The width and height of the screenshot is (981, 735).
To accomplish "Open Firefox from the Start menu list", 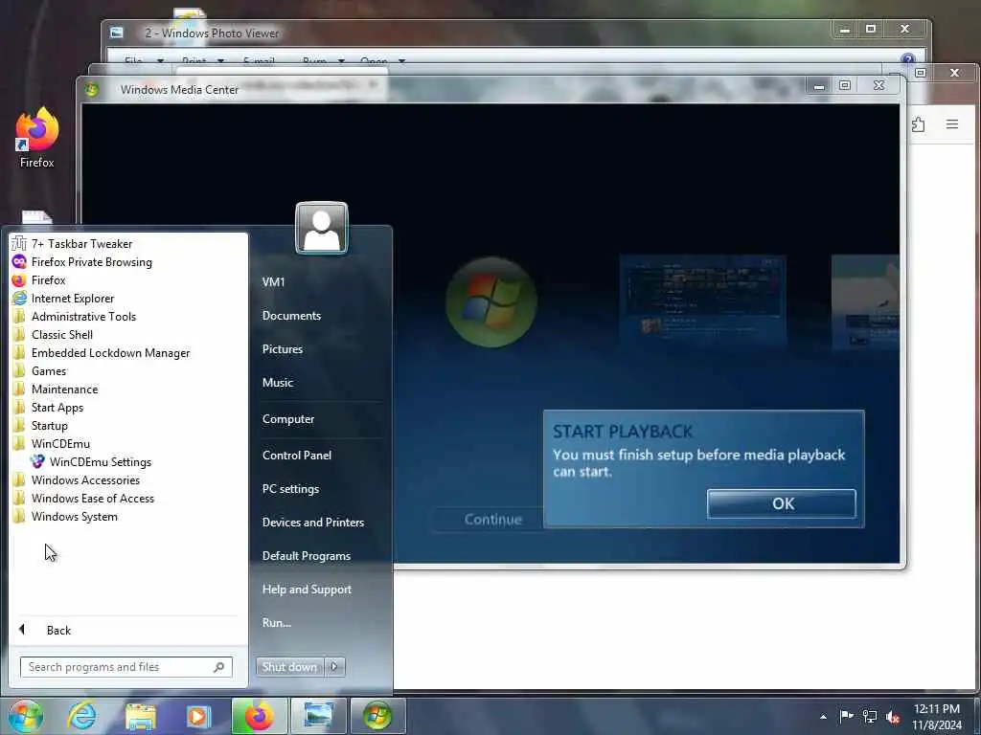I will (x=38, y=280).
